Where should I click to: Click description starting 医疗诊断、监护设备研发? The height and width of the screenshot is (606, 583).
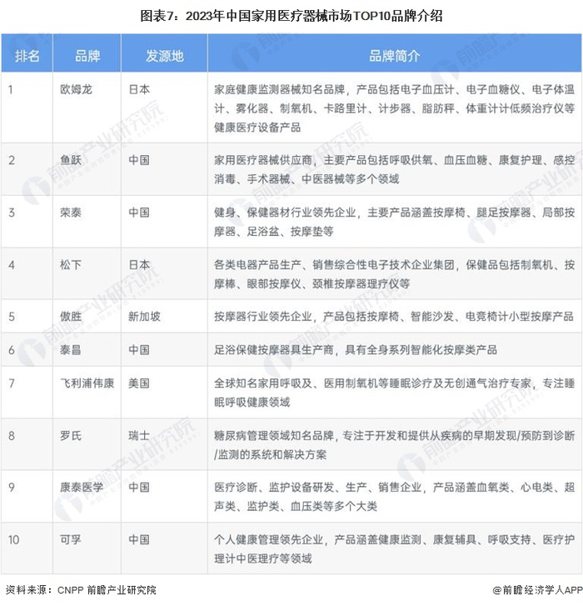394,497
